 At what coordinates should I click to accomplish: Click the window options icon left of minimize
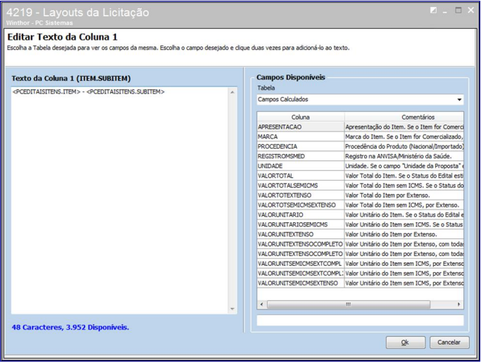tap(433, 11)
